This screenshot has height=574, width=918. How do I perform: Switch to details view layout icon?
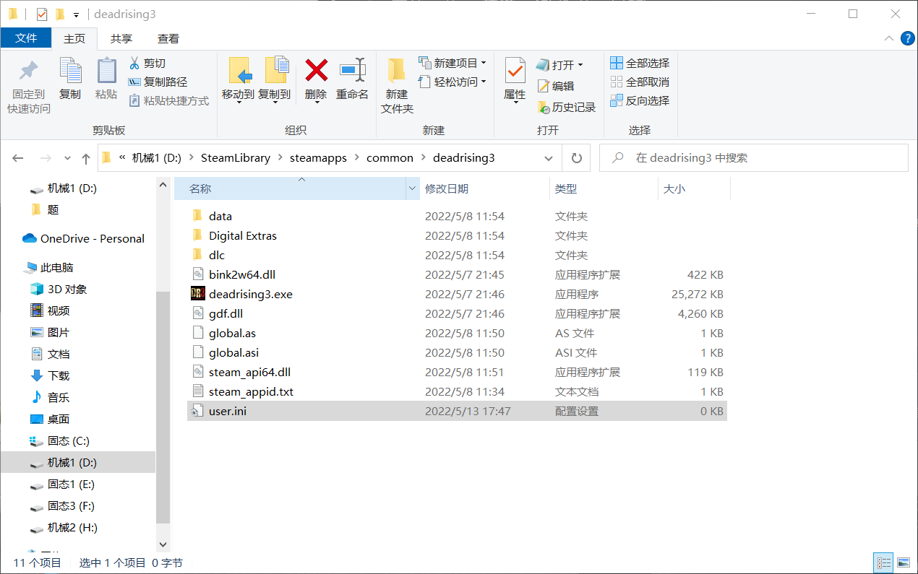883,562
